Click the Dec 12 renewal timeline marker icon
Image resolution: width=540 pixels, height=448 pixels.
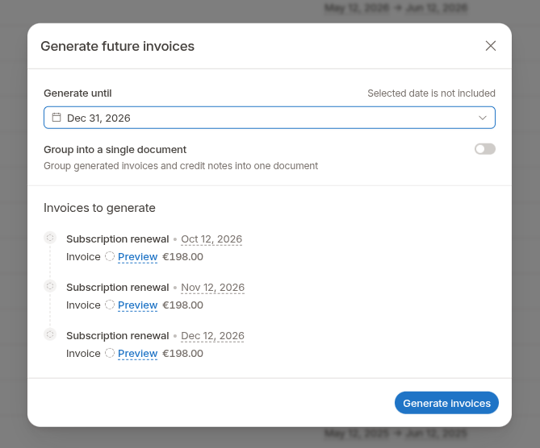(50, 334)
